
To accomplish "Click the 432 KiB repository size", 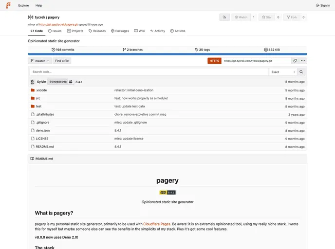I will click(x=272, y=50).
